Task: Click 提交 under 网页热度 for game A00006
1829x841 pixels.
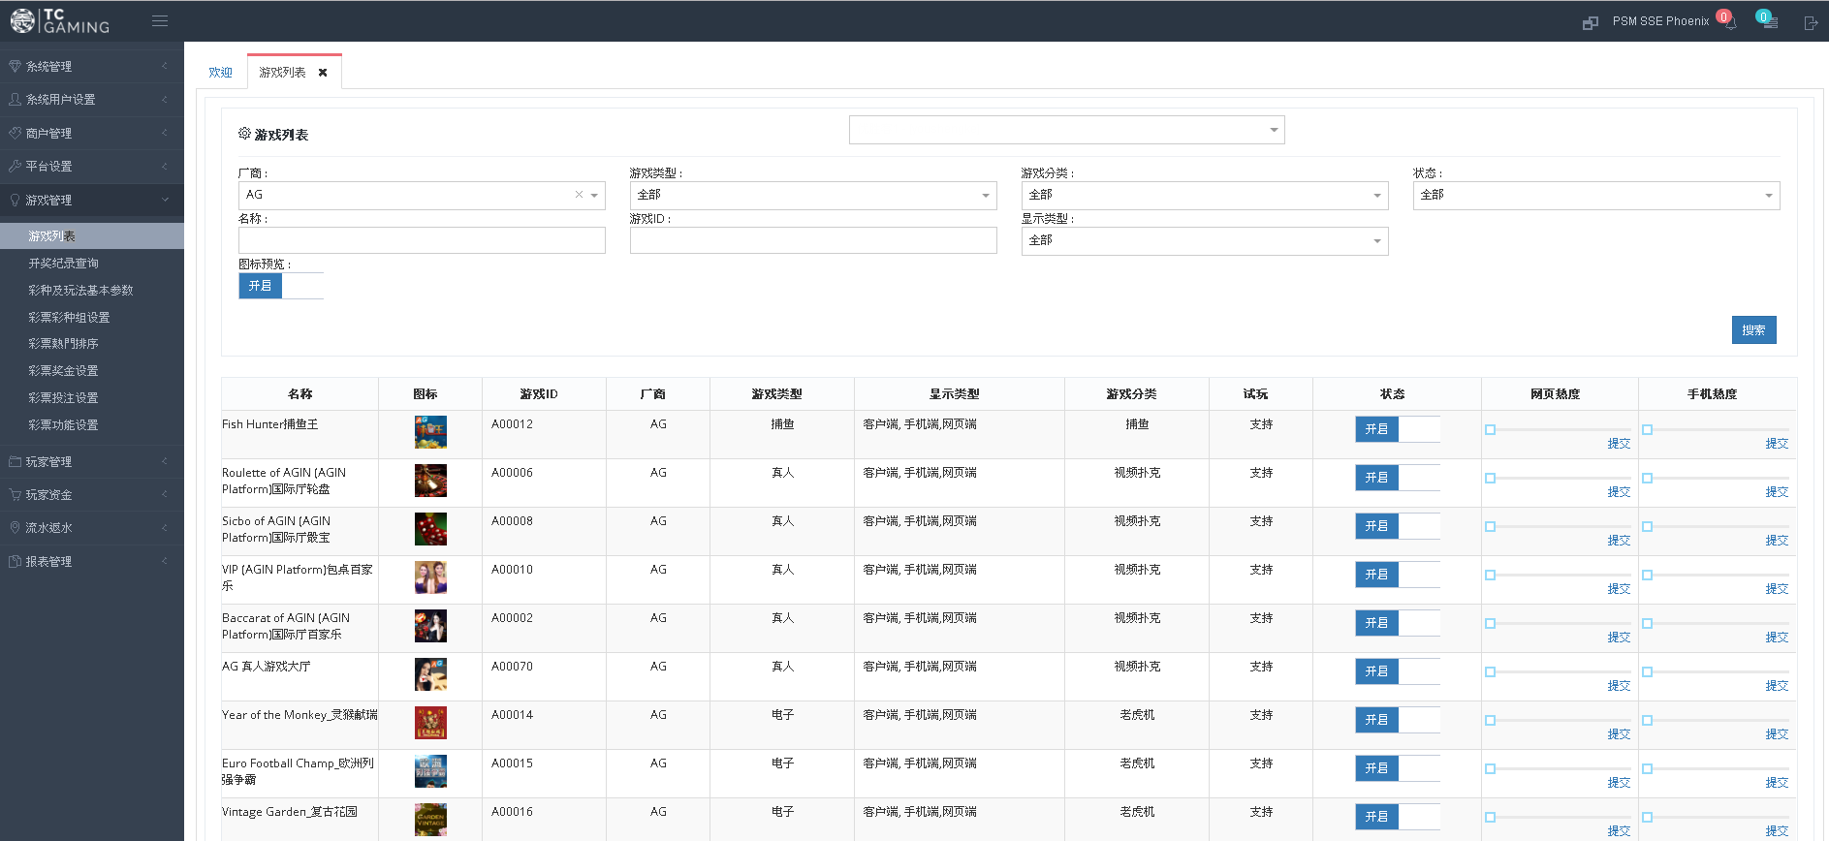Action: (1619, 492)
